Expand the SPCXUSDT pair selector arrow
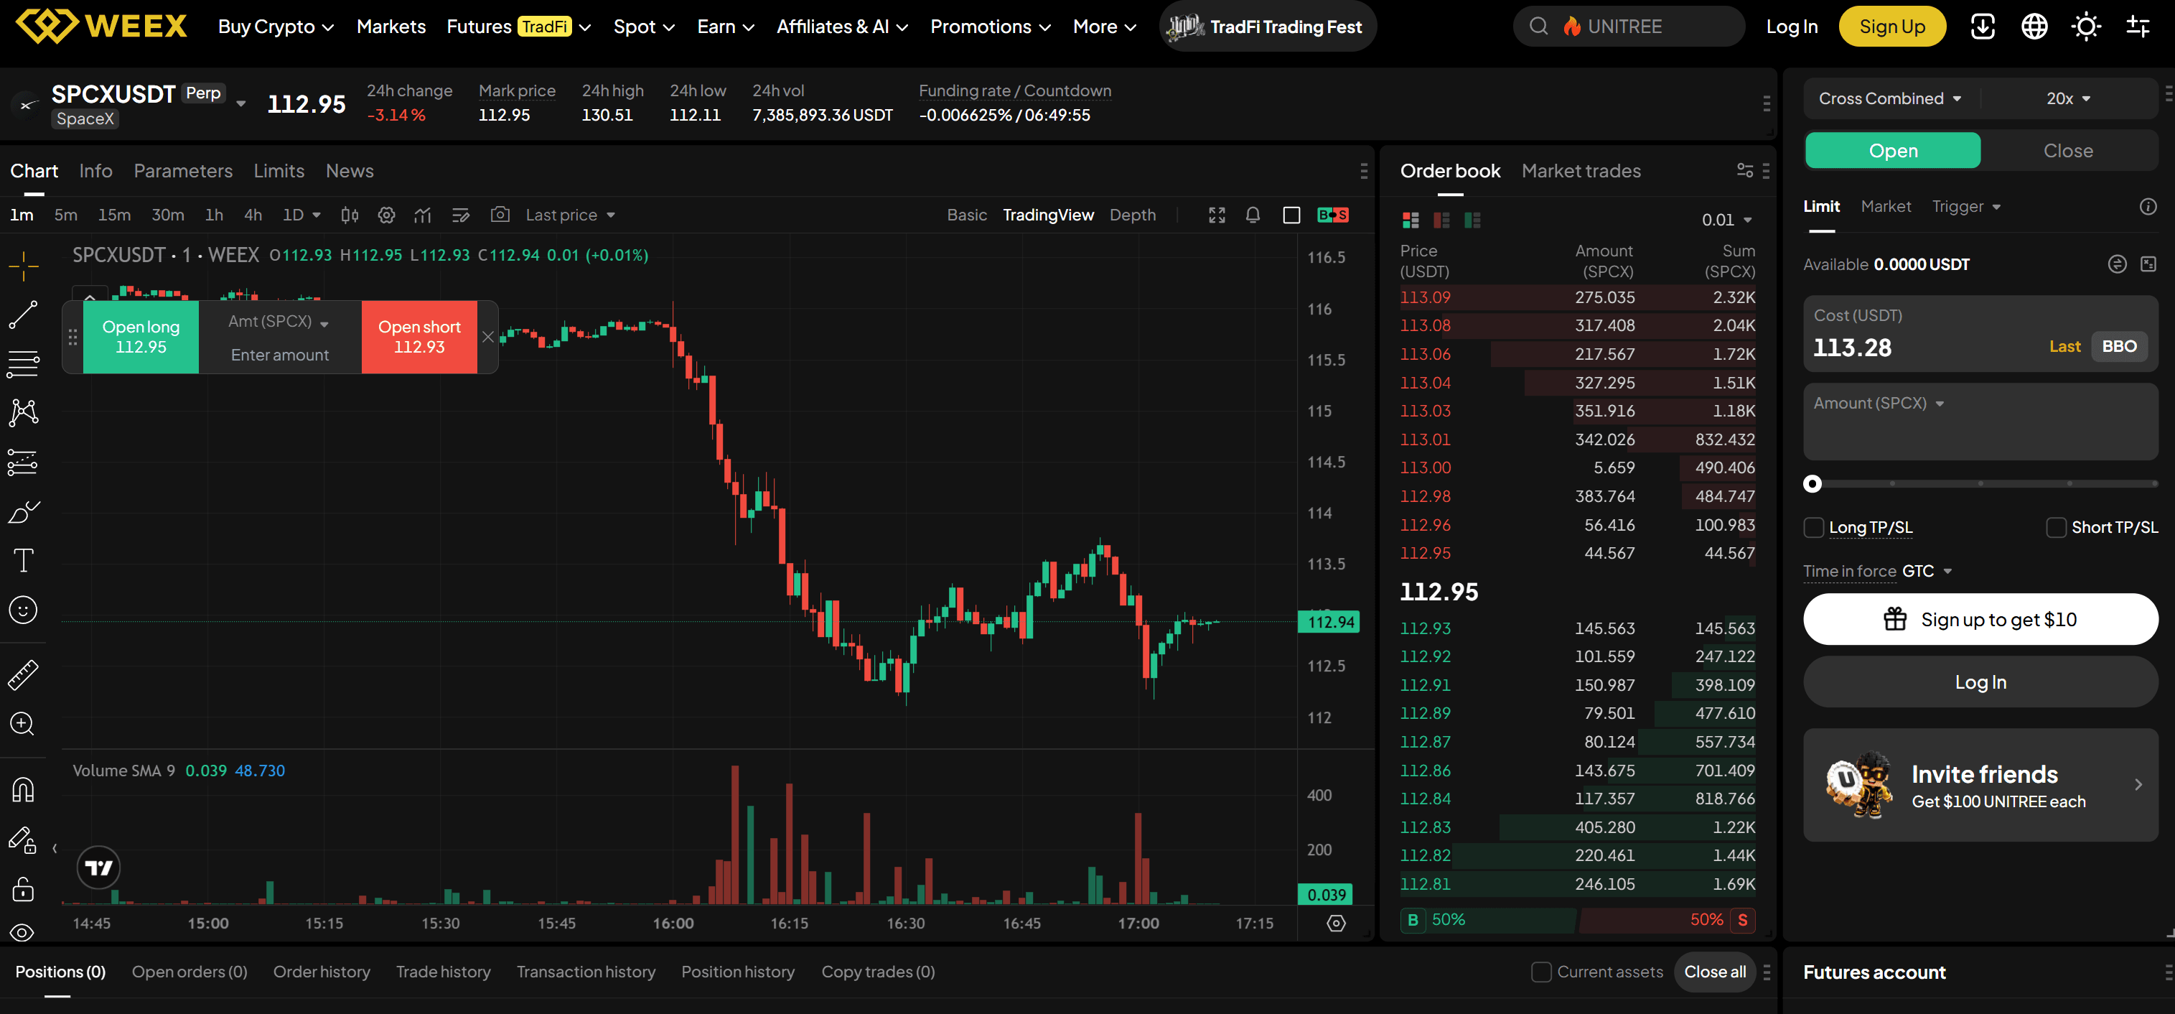2175x1014 pixels. click(x=240, y=103)
